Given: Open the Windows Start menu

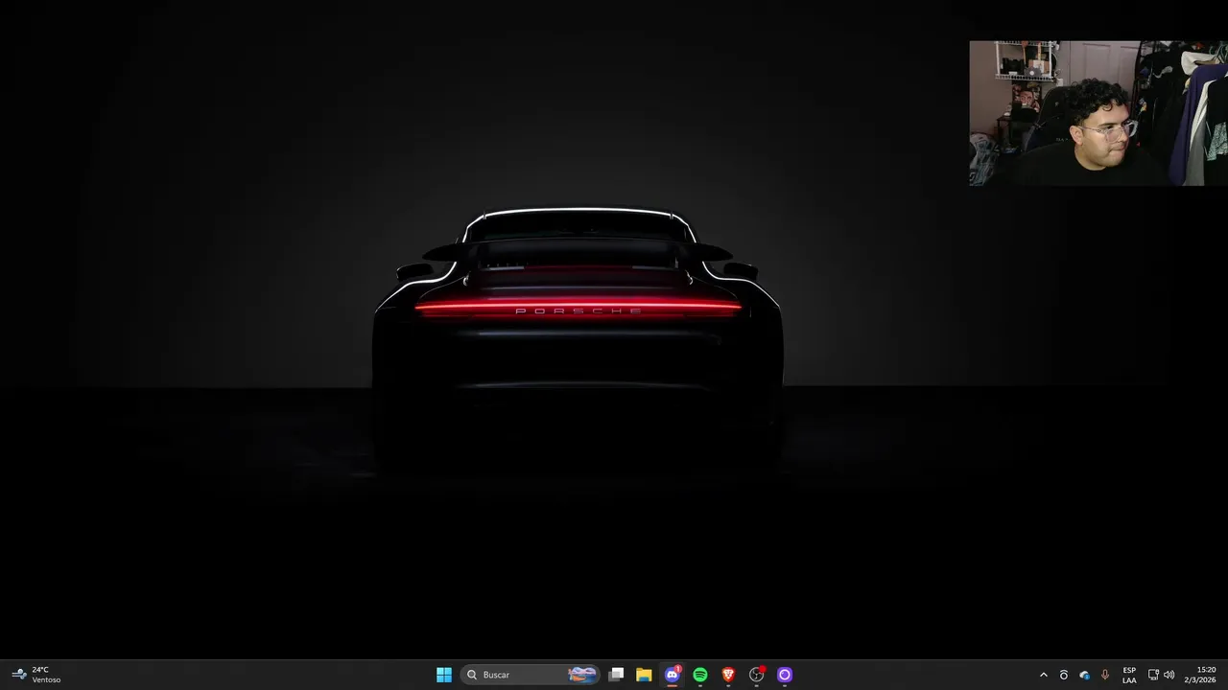Looking at the screenshot, I should coord(444,675).
